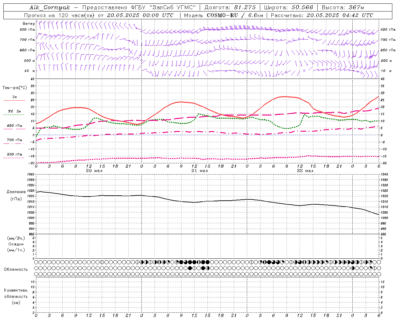
Task: Click the Широта: 50.566 latitude value
Action: [288, 7]
